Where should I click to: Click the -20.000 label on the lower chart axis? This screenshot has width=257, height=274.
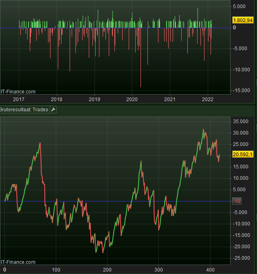pyautogui.click(x=242, y=247)
